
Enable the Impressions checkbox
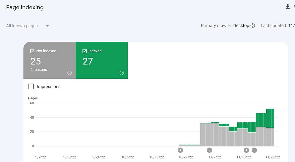[x=31, y=87]
